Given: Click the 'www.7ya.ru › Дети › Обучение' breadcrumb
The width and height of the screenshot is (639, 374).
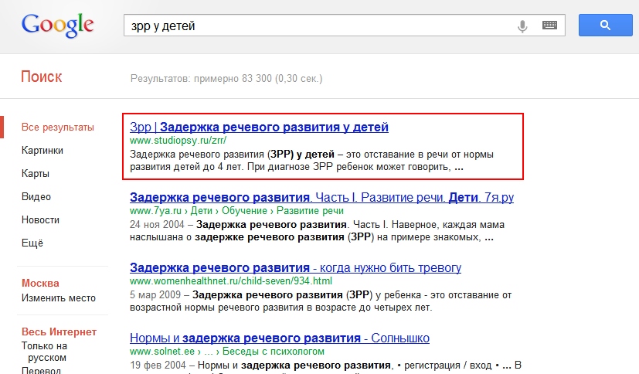Looking at the screenshot, I should coord(236,211).
